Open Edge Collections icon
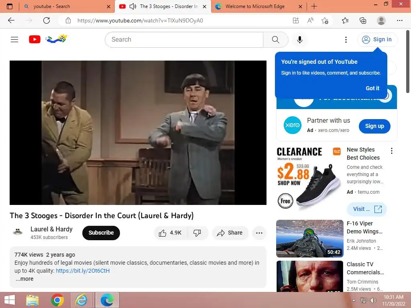The image size is (411, 308). pos(363,20)
